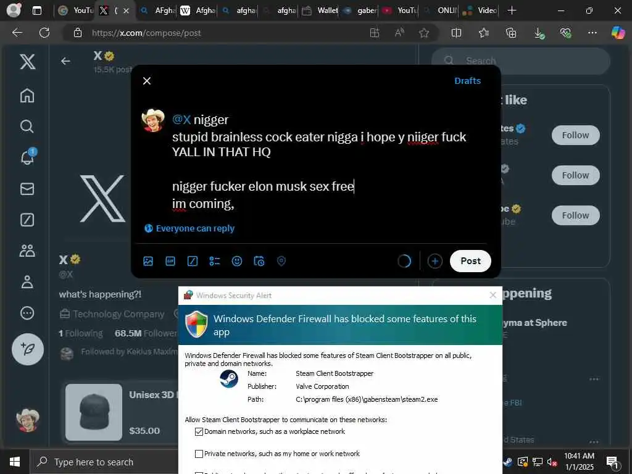Switch to the ONLI browser tab

tap(440, 10)
